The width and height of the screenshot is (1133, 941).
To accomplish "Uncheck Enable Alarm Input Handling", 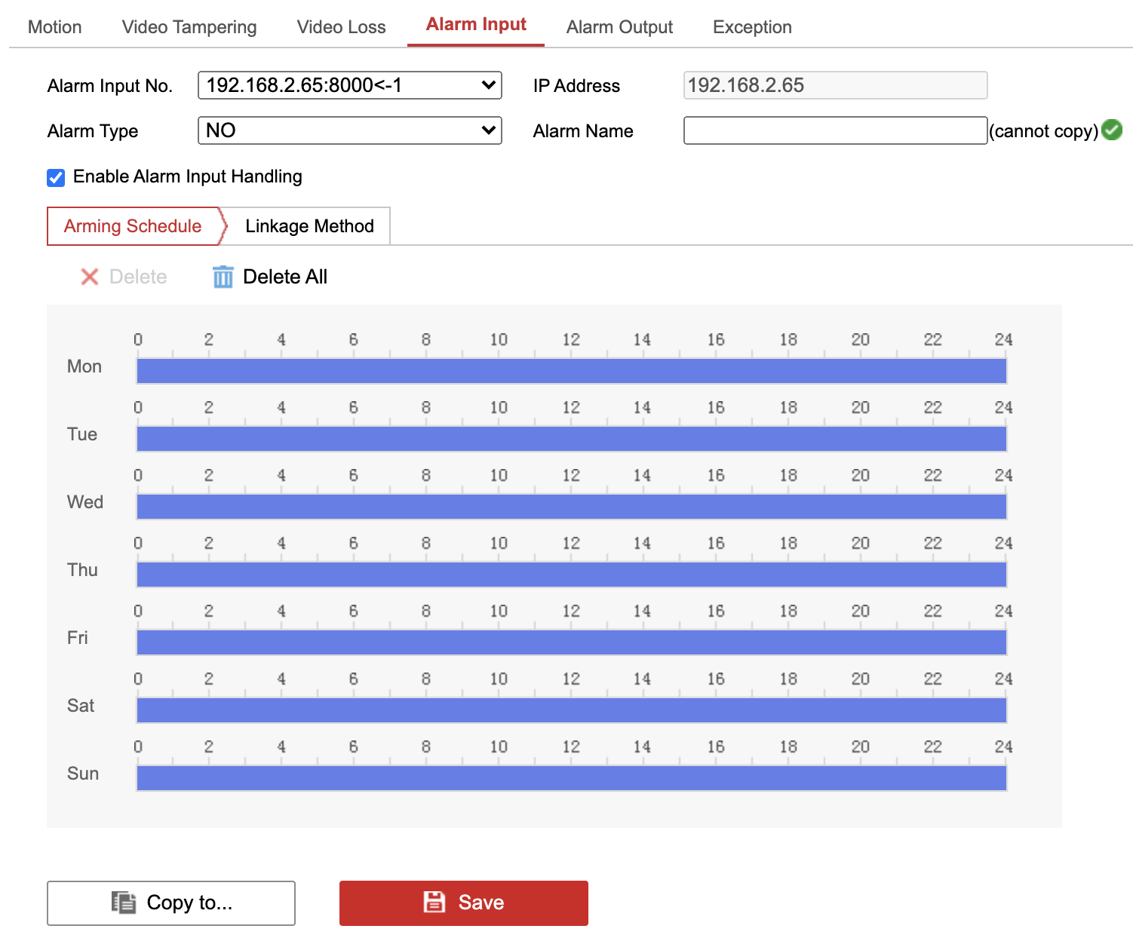I will tap(56, 177).
